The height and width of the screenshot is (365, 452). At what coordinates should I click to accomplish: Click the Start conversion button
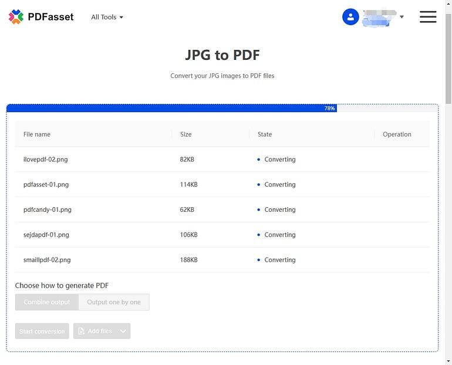[42, 331]
